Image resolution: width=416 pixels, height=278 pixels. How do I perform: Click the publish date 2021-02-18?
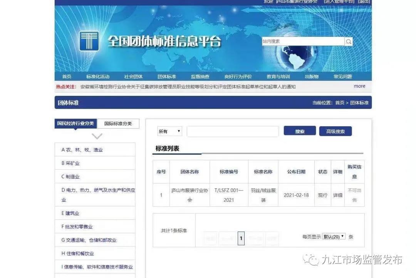pos(296,195)
